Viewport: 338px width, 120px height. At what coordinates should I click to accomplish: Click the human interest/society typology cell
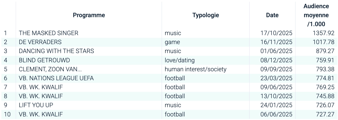pyautogui.click(x=195, y=69)
